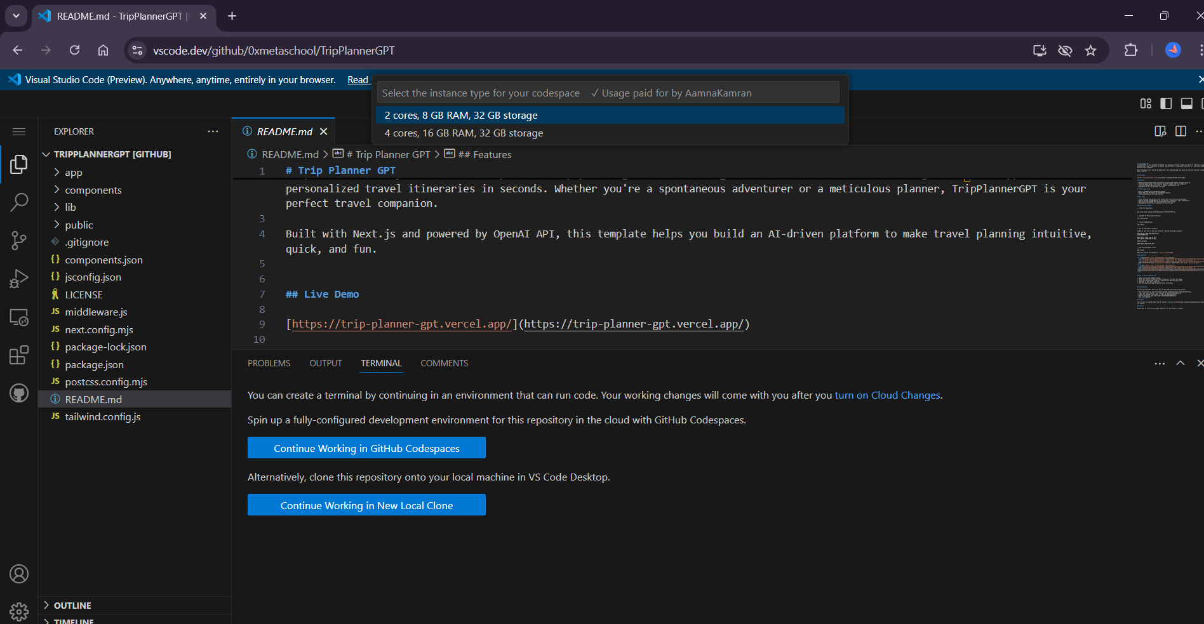
Task: Switch to the PROBLEMS tab
Action: (269, 363)
